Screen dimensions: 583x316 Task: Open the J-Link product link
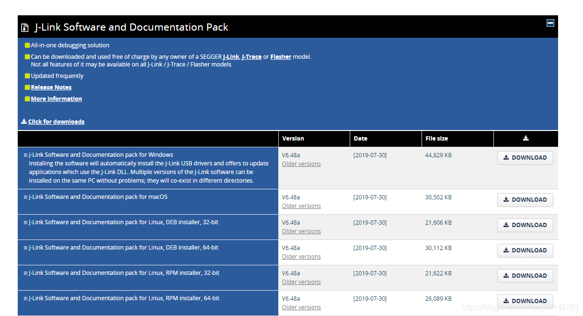[x=231, y=56]
